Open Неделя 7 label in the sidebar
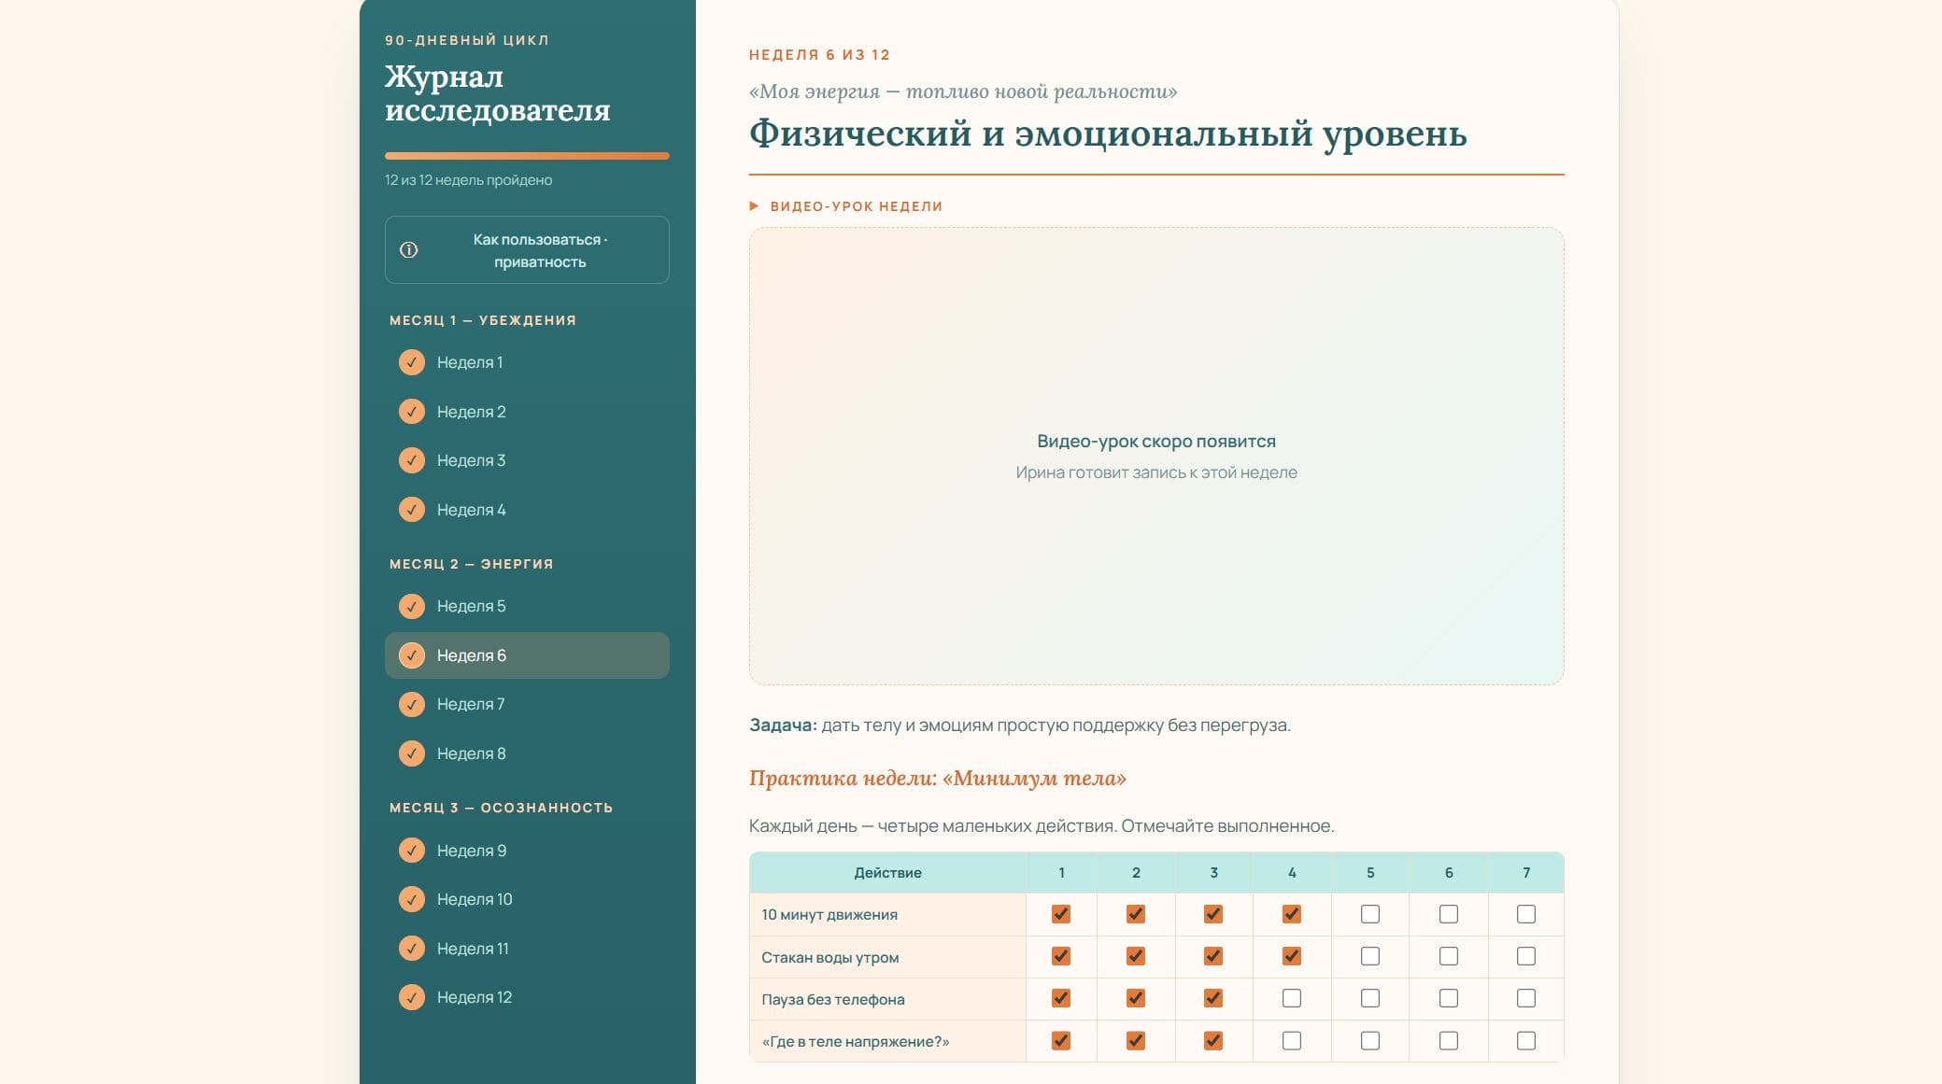1942x1084 pixels. (471, 704)
